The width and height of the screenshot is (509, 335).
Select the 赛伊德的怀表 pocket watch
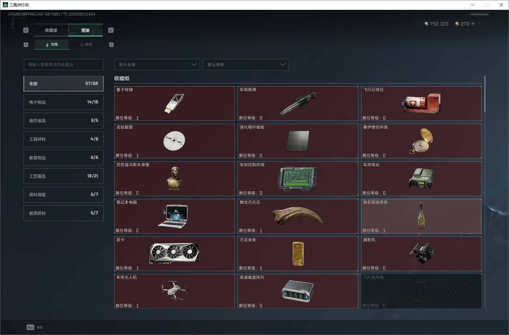click(x=421, y=141)
